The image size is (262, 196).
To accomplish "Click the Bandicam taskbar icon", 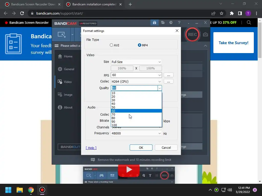I will pos(42,190).
